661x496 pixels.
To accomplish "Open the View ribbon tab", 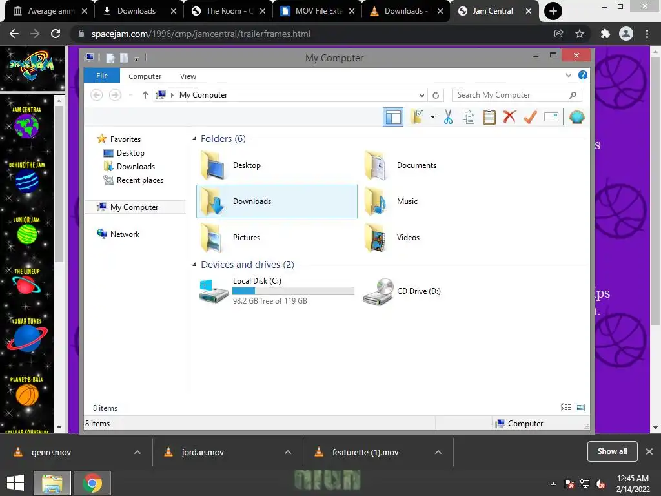I will click(188, 76).
